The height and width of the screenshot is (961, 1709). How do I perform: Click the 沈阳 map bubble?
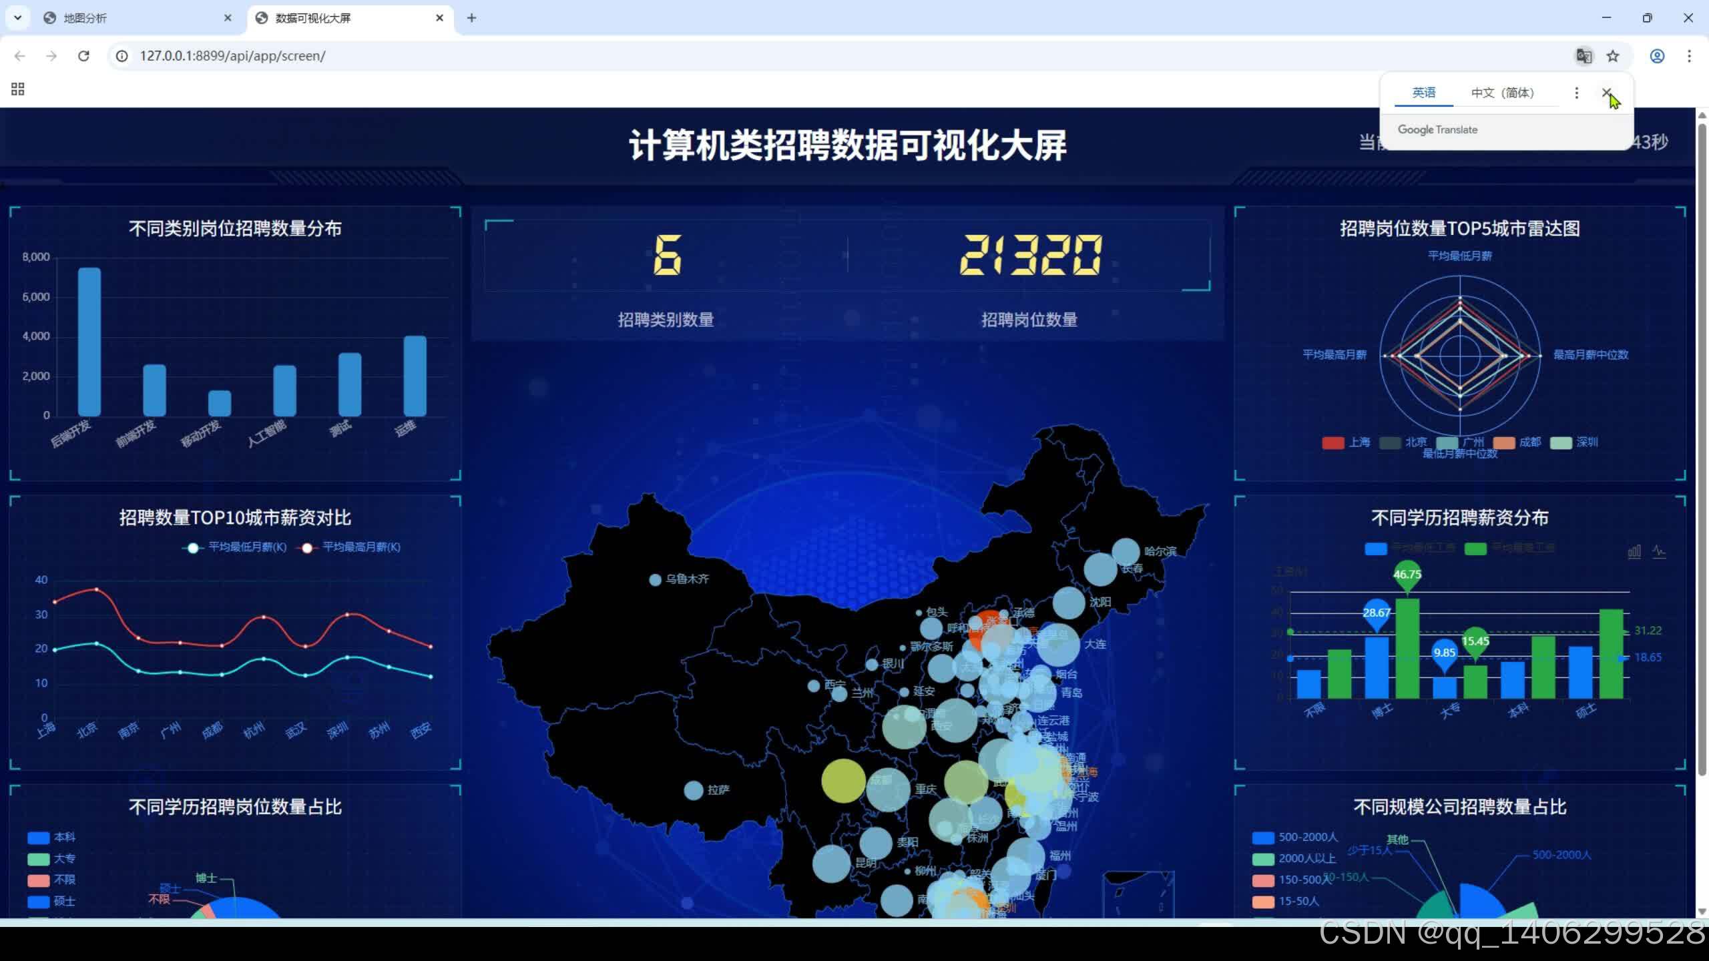(1069, 603)
